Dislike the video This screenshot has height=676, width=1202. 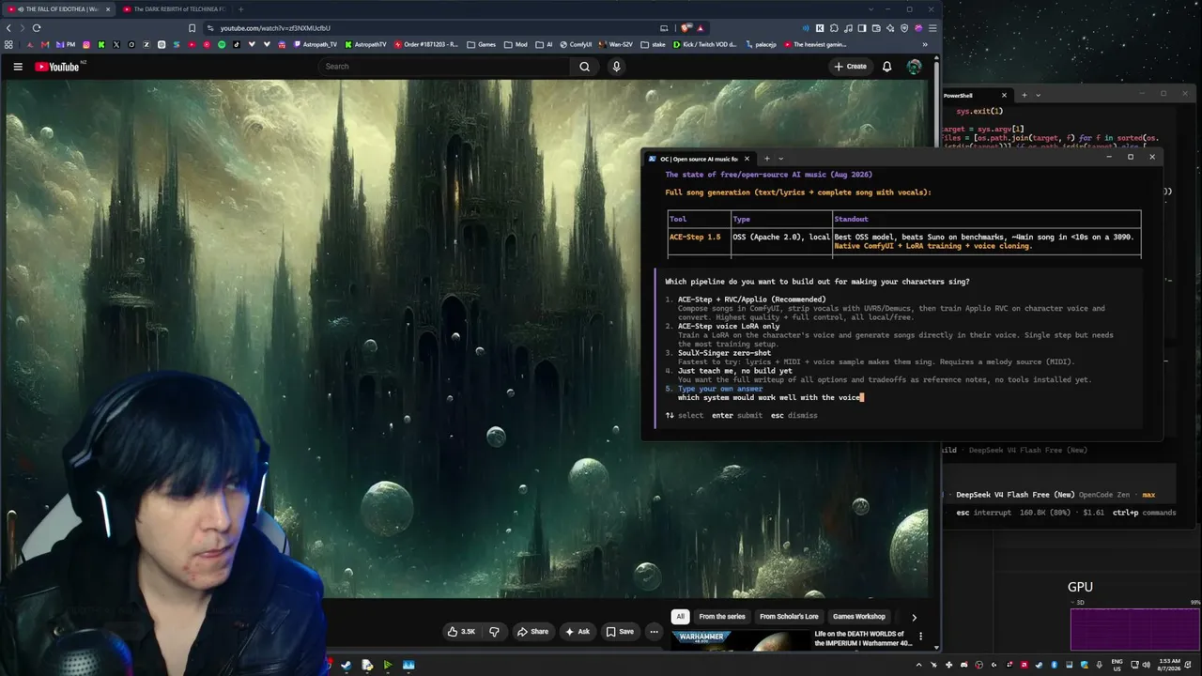(x=494, y=631)
